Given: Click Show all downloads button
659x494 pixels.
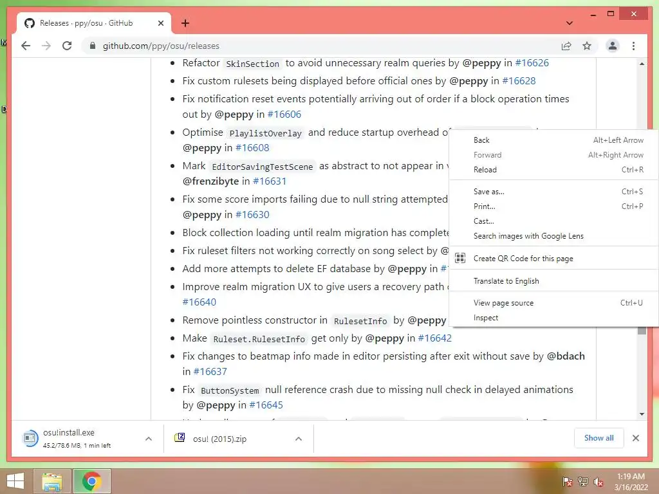Looking at the screenshot, I should coord(599,438).
